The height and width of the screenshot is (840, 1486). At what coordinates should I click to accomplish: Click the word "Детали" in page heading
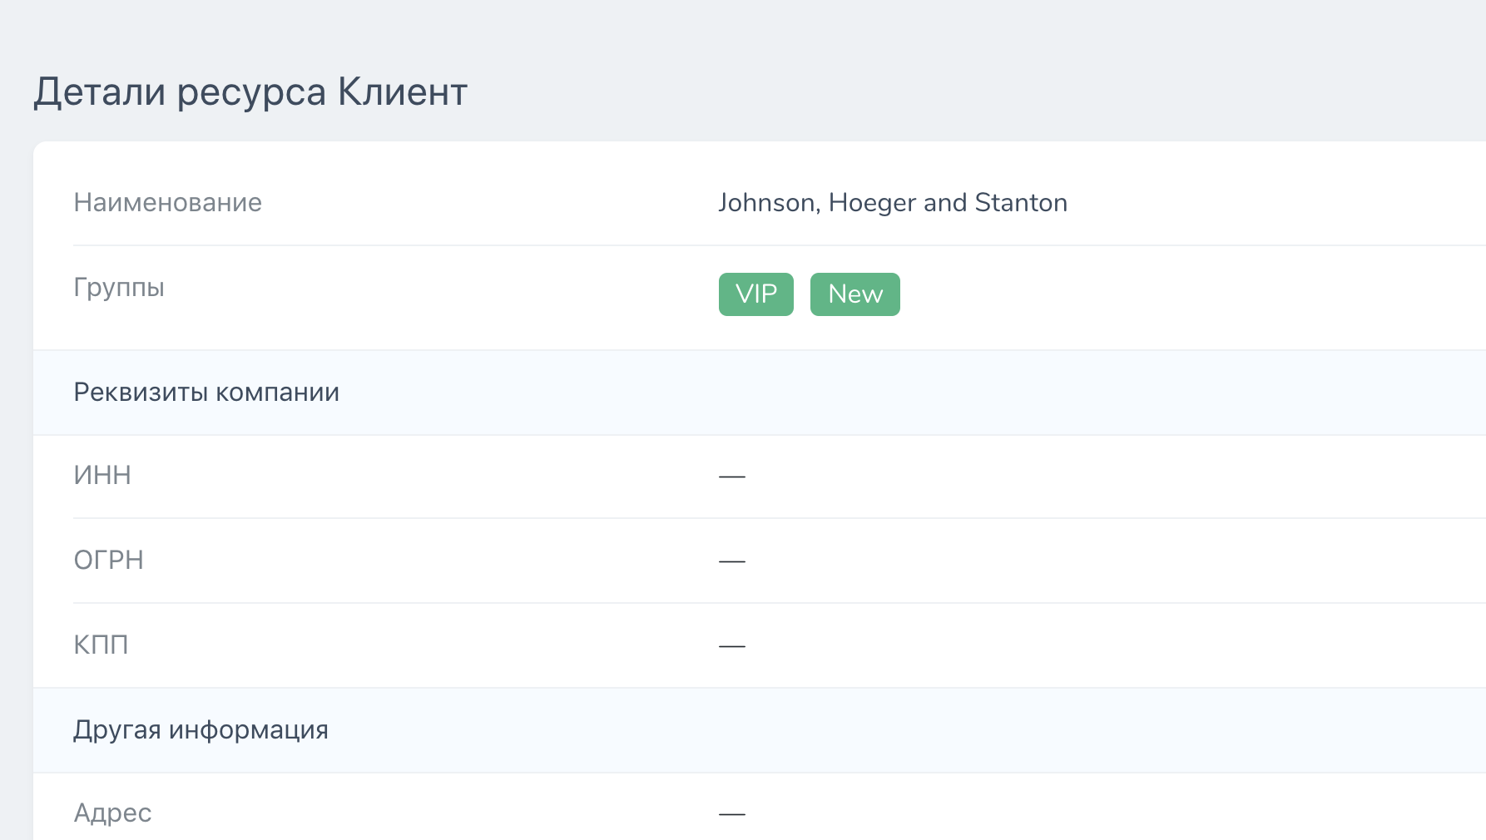[x=99, y=91]
